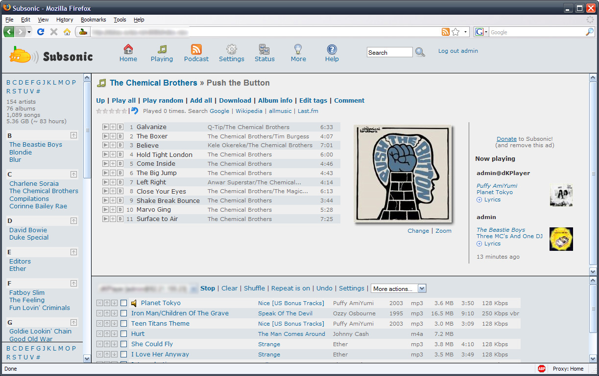Open the Google search engine dropdown
Image resolution: width=599 pixels, height=376 pixels.
click(x=481, y=32)
